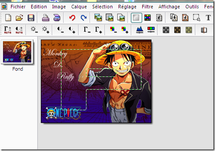This screenshot has width=215, height=151.
Task: Open the Histogram levels icon
Action: (140, 30)
